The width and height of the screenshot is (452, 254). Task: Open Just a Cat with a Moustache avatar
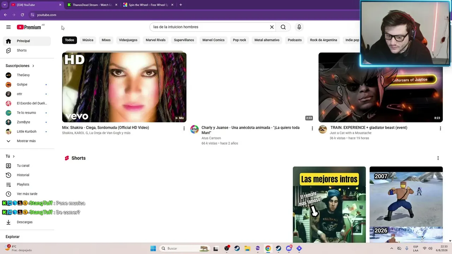click(323, 129)
